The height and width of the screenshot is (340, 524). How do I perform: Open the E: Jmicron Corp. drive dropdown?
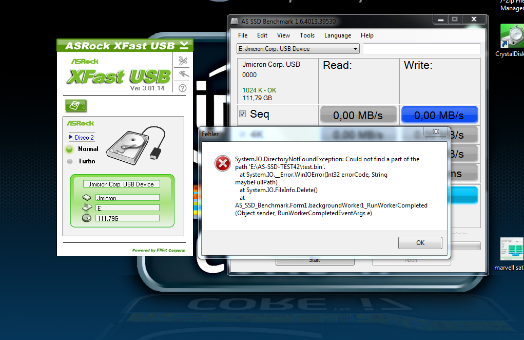(x=298, y=49)
